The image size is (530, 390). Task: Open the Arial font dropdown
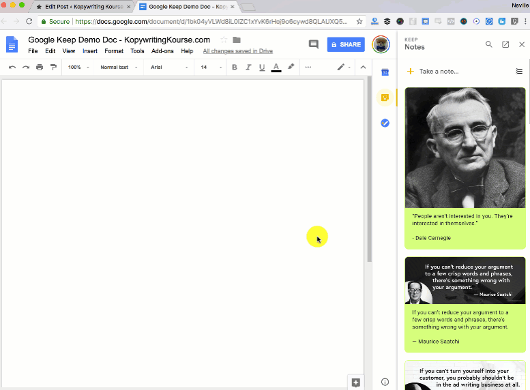click(x=168, y=67)
